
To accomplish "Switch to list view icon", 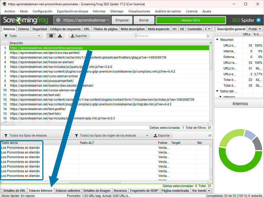I will pyautogui.click(x=51, y=36).
